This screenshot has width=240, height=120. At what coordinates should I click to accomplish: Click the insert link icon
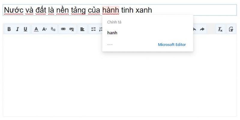[63, 29]
